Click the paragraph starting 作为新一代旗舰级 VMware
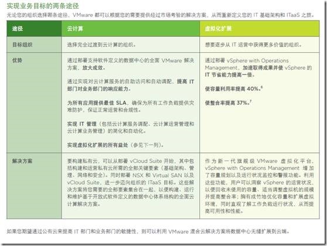This screenshot has height=246, width=327. (259, 186)
